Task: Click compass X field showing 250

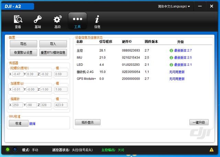Action: pos(18,105)
